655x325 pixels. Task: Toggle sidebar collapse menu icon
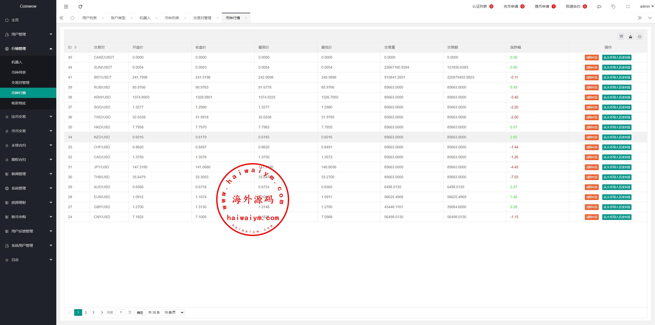[x=66, y=7]
